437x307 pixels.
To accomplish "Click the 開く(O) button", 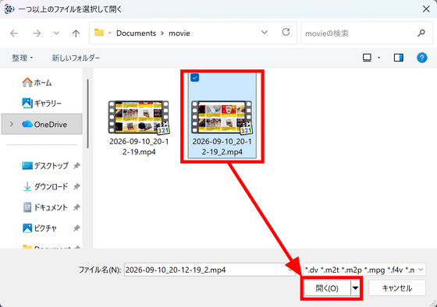I will click(x=327, y=288).
